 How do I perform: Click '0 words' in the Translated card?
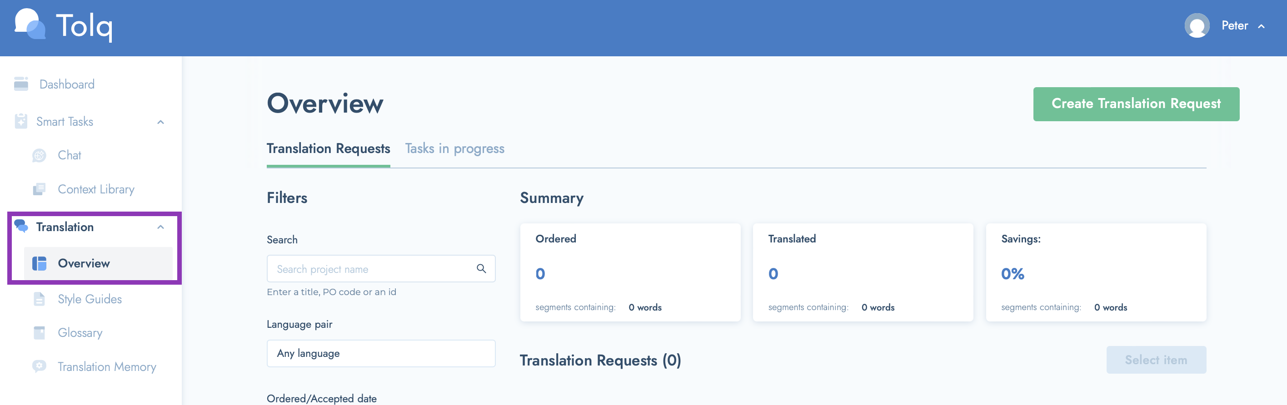coord(878,307)
